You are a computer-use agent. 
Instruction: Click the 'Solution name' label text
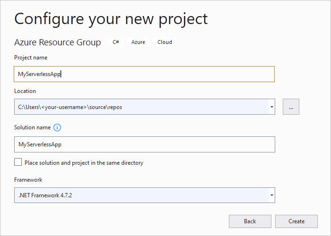[x=32, y=127]
